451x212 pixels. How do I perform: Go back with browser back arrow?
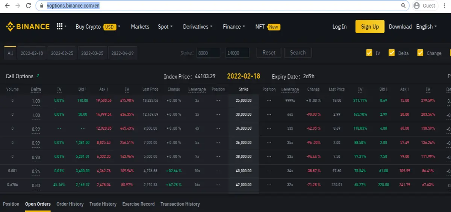7,6
